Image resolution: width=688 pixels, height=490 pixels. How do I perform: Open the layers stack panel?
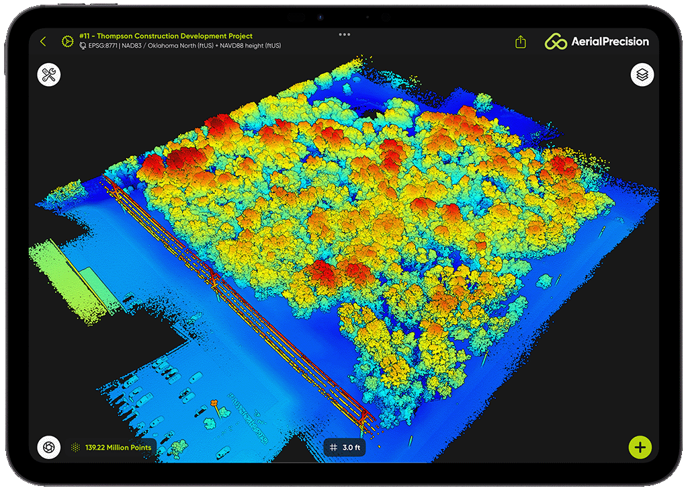pos(642,75)
